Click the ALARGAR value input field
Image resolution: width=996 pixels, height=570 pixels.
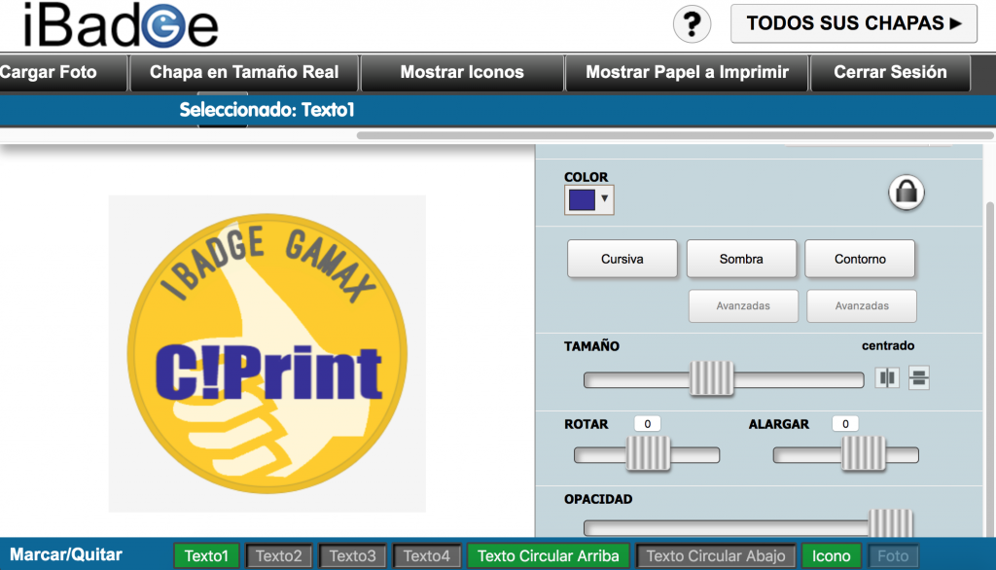[x=845, y=424]
